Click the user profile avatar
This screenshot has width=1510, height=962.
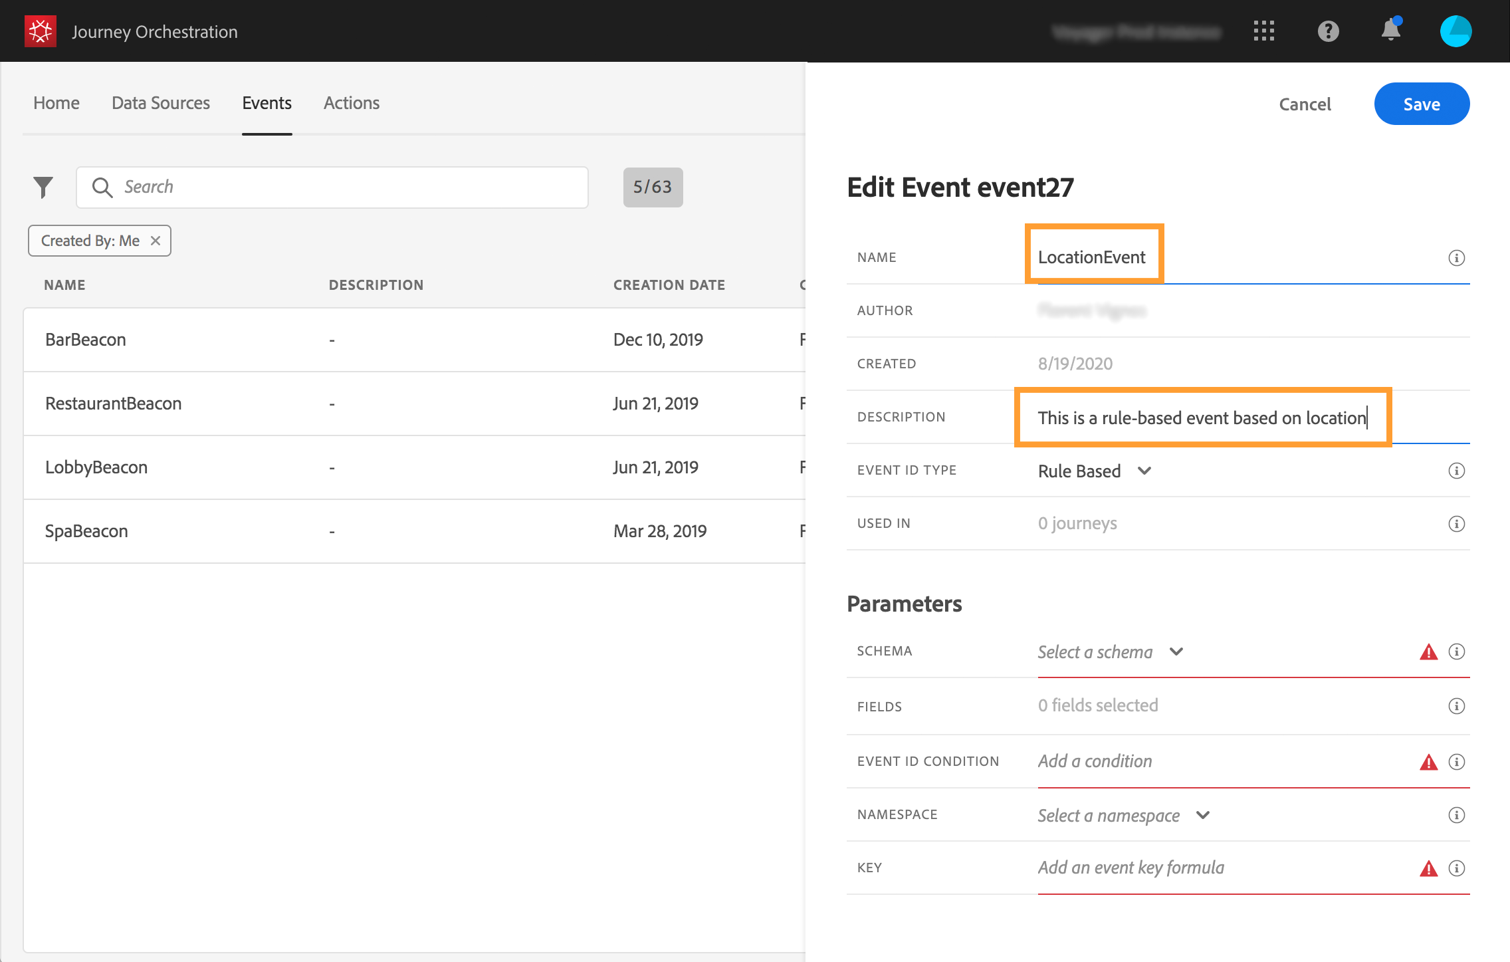1456,31
